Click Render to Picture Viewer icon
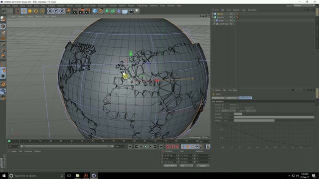Screen dimensions: 319x179 81,11
